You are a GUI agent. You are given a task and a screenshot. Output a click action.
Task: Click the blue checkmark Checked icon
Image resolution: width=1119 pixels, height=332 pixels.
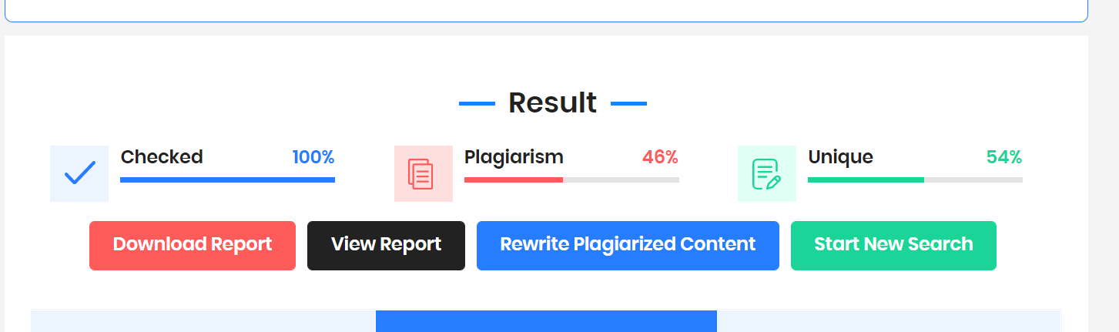(x=79, y=173)
